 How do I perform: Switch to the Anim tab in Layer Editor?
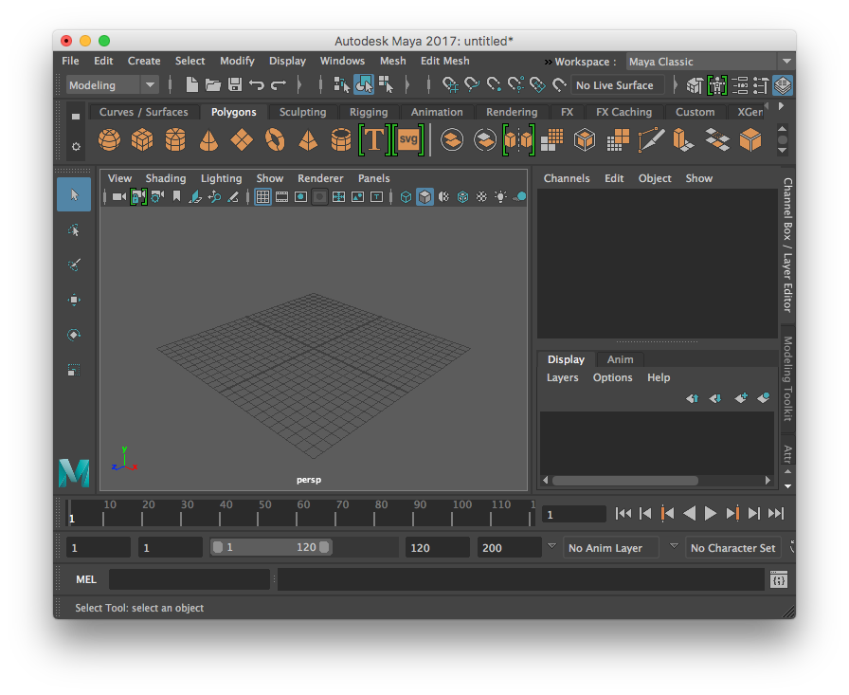(620, 359)
